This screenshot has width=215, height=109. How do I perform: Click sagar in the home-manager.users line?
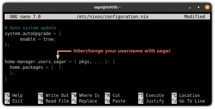[x=60, y=62]
